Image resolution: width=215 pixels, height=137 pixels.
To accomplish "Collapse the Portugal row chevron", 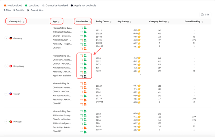I will pyautogui.click(x=6, y=122).
